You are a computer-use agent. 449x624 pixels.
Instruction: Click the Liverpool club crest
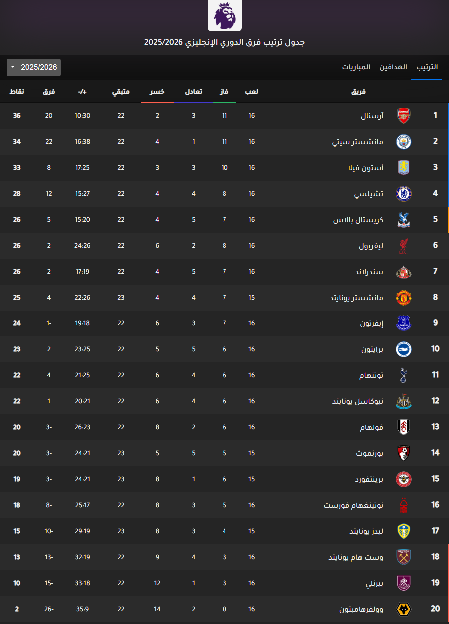pos(403,246)
